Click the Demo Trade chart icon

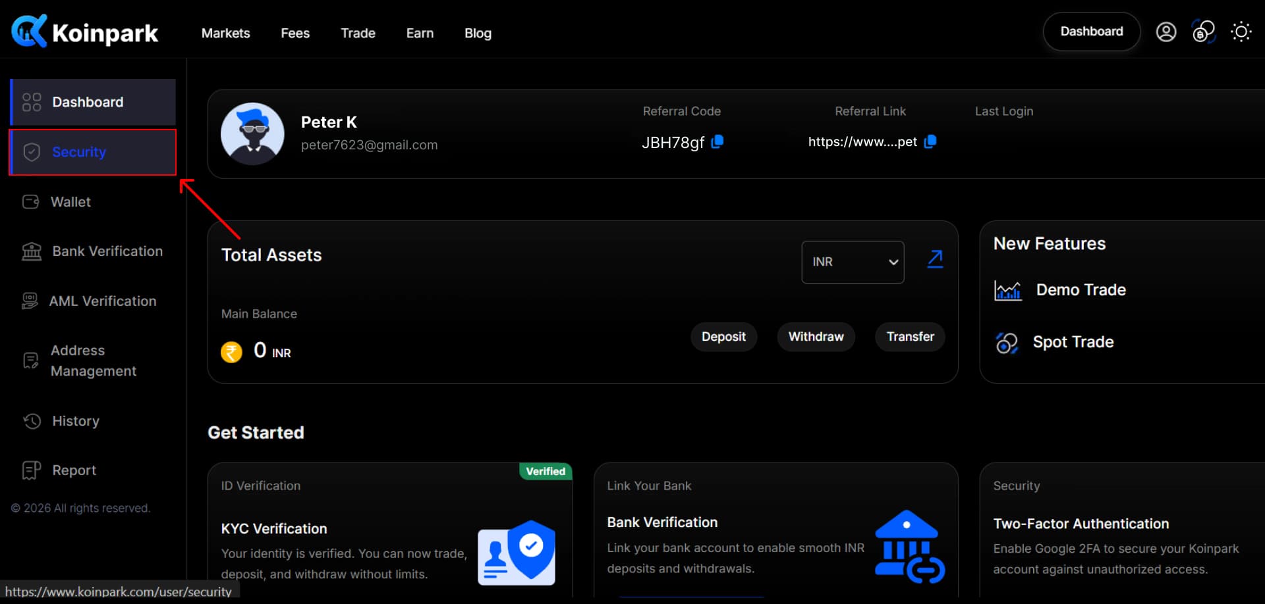click(1007, 290)
